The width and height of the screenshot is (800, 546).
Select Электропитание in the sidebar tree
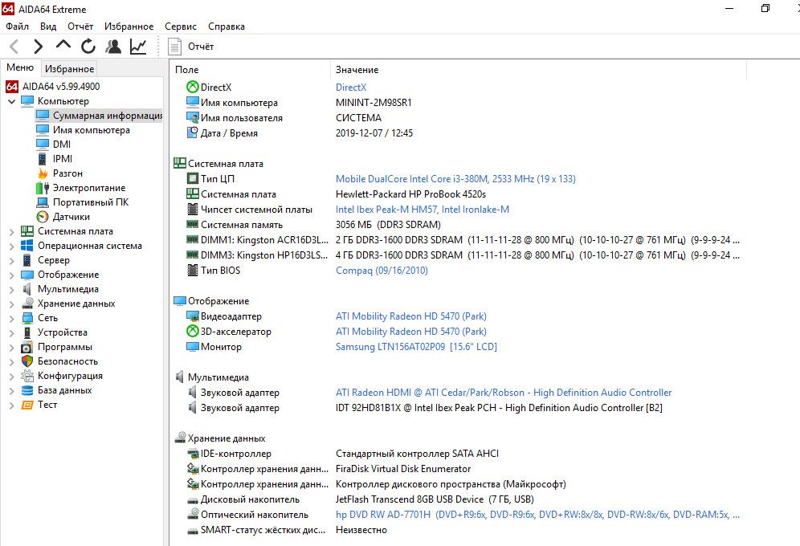(89, 188)
